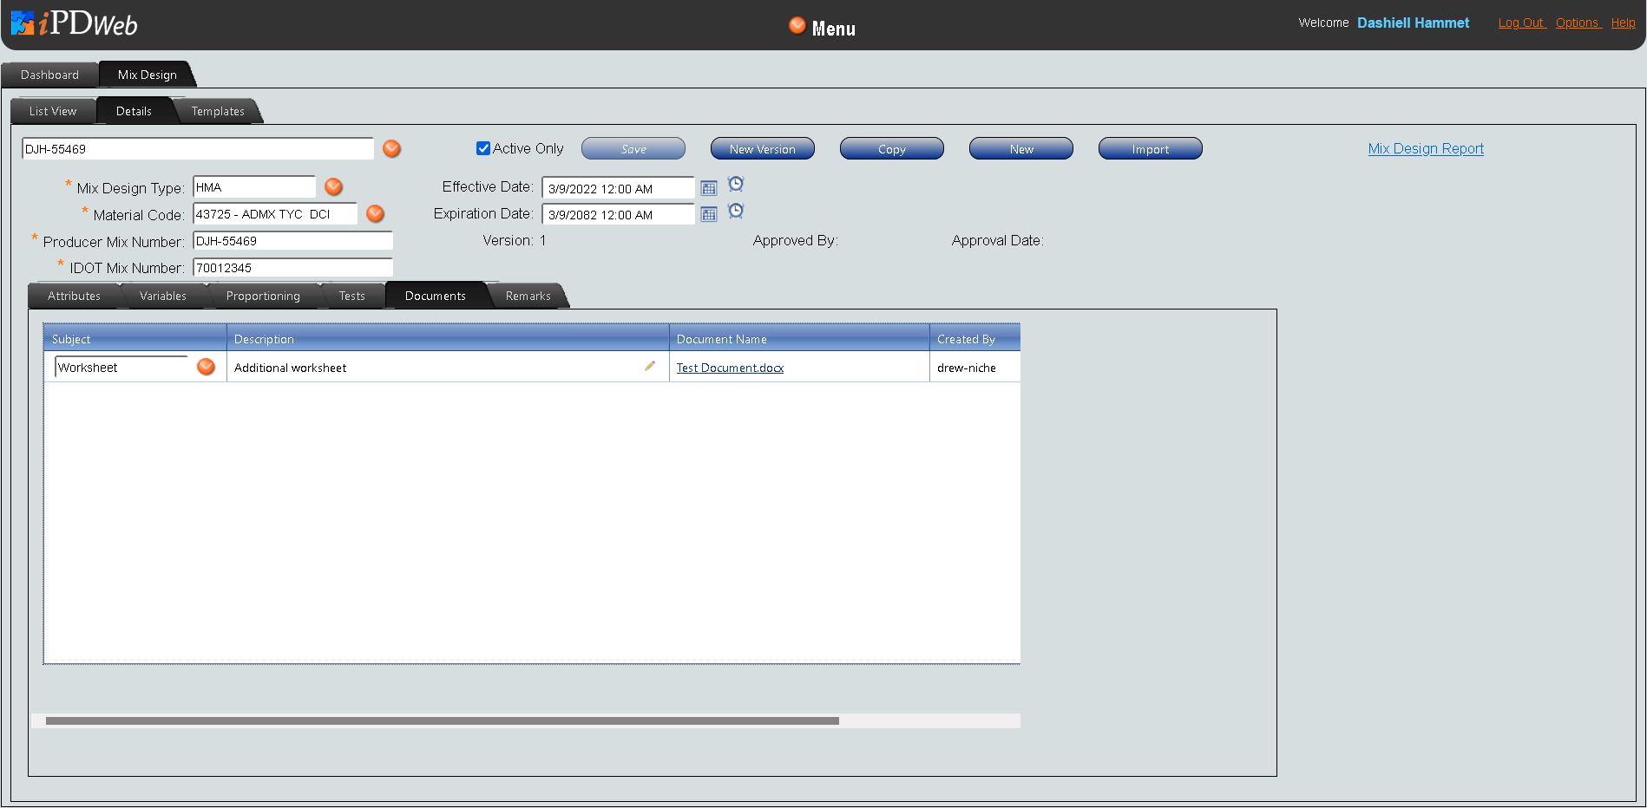The image size is (1647, 808).
Task: Switch to the Proportioning tab
Action: [x=263, y=296]
